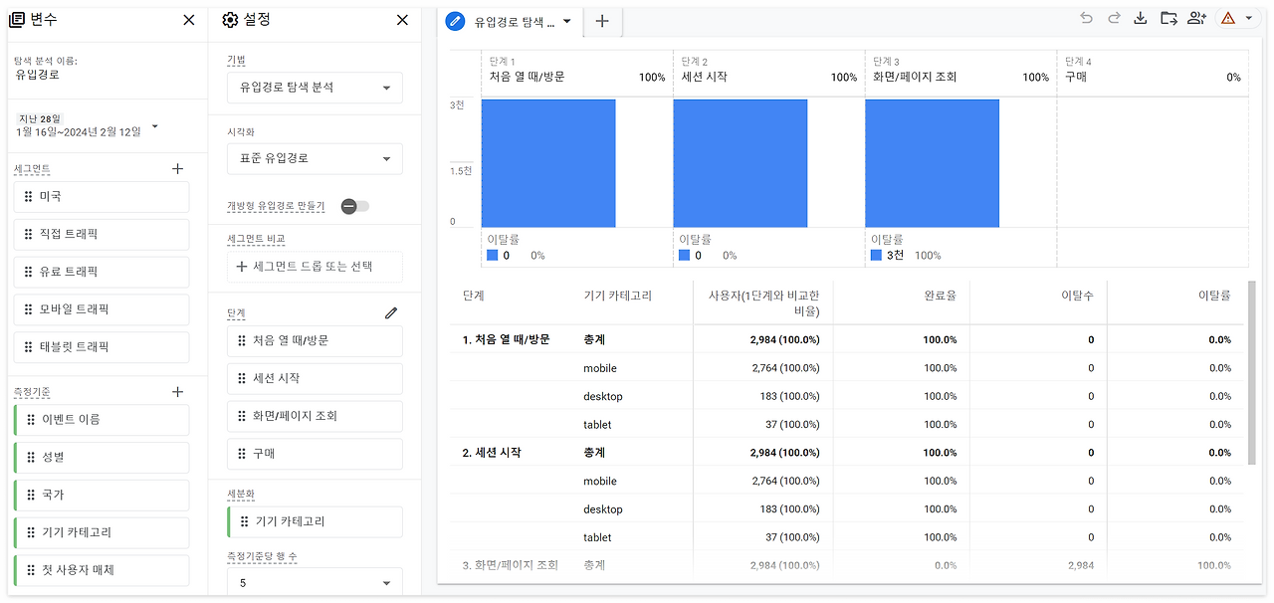This screenshot has width=1274, height=603.
Task: Click the variables panel icon next to 변수
Action: (17, 19)
